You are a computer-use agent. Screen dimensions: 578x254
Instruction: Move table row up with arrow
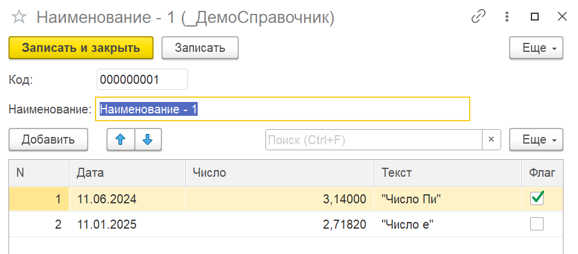(120, 139)
